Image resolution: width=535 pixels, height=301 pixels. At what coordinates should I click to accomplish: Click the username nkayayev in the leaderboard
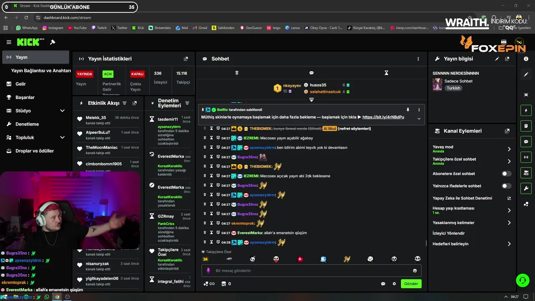point(292,86)
